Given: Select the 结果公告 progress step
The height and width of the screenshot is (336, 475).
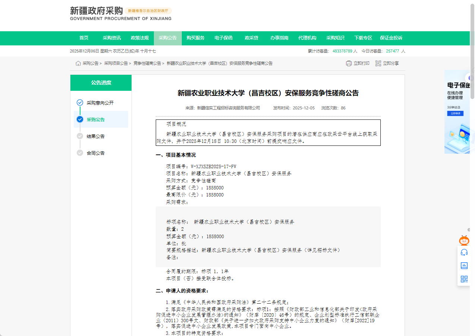Looking at the screenshot, I should click(96, 136).
